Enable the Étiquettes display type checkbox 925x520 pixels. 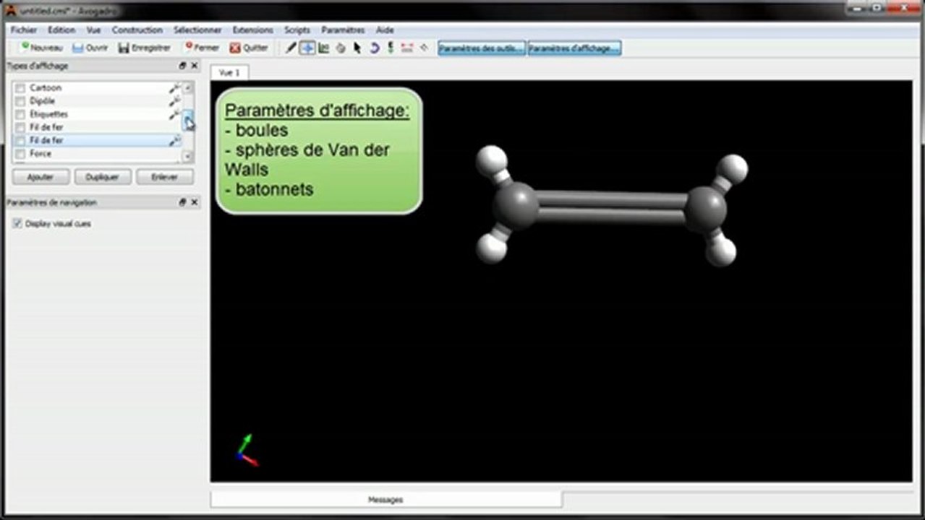tap(20, 114)
